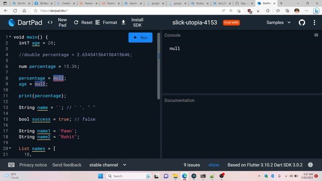Open the taskbar clock and date
This screenshot has width=322, height=181.
pyautogui.click(x=307, y=176)
